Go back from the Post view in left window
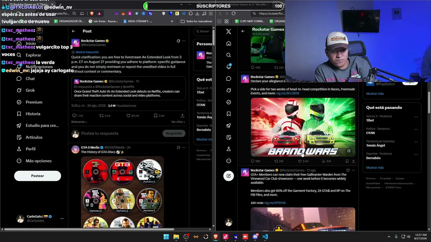 pos(73,31)
